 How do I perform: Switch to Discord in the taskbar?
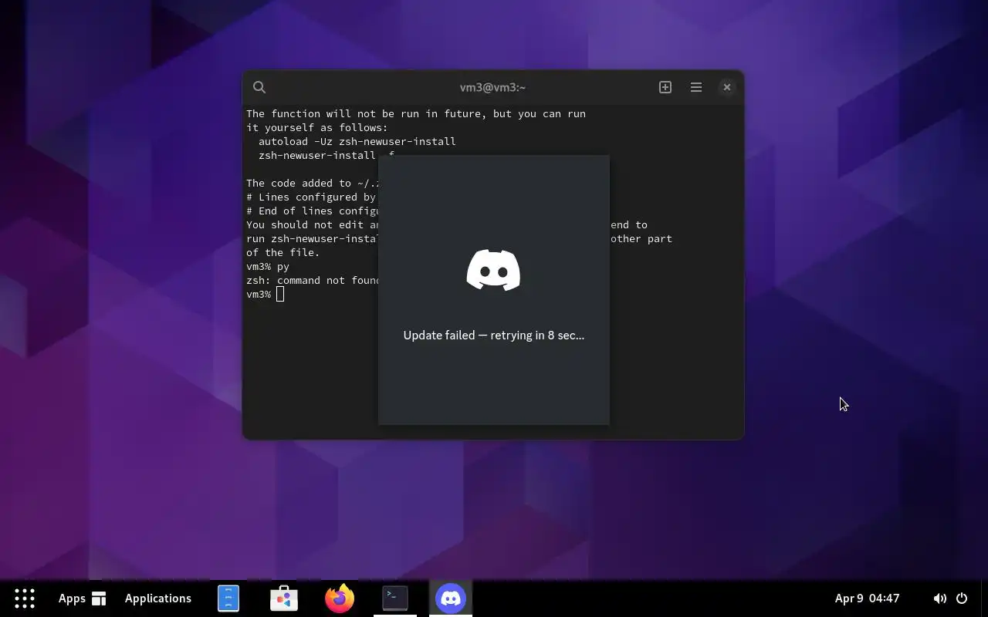pos(451,598)
